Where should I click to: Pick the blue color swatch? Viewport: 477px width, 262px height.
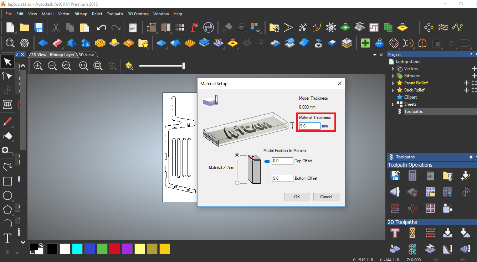[x=90, y=249]
